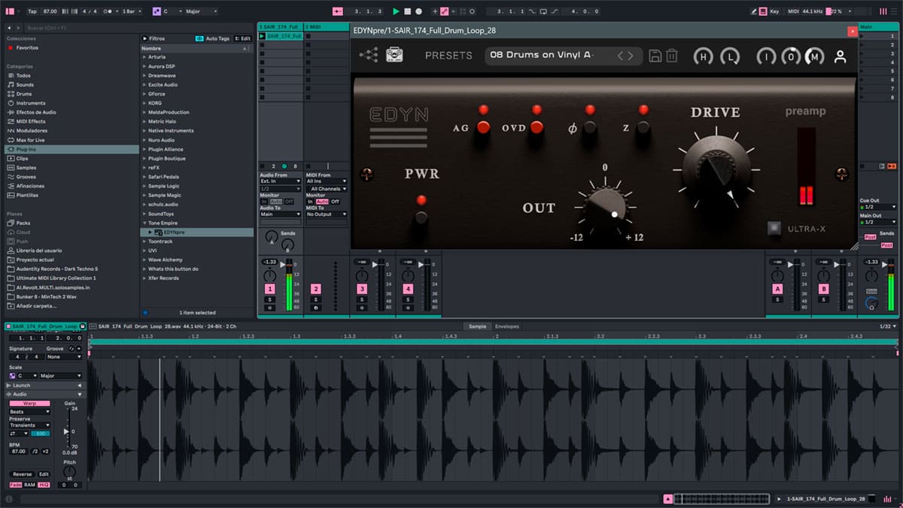Click the O circular knob in EDYN header
903x508 pixels.
(x=791, y=56)
